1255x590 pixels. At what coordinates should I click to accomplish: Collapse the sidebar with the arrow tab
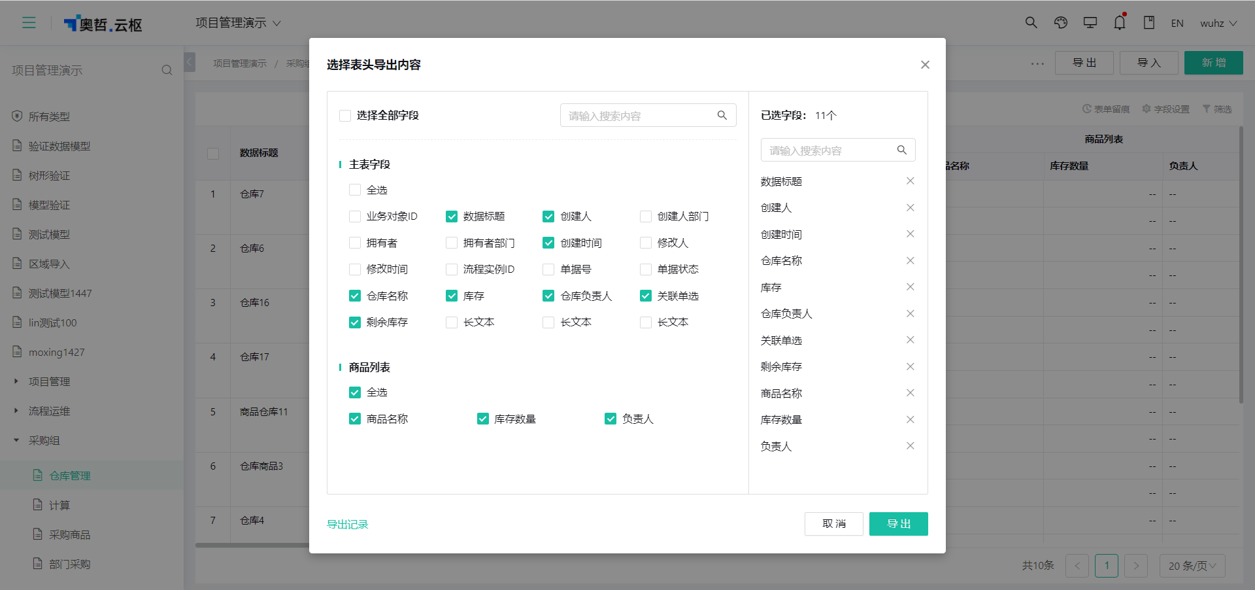pos(190,62)
